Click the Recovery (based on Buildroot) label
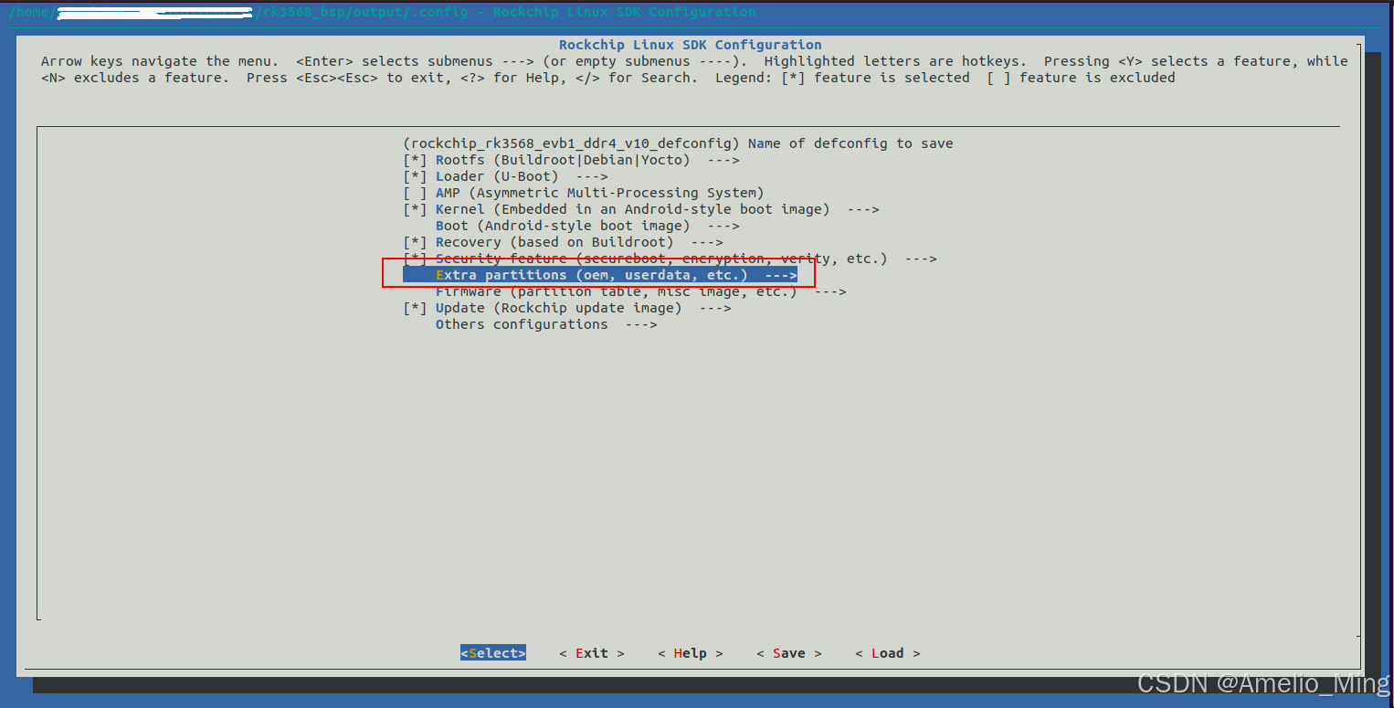The width and height of the screenshot is (1394, 708). point(554,242)
